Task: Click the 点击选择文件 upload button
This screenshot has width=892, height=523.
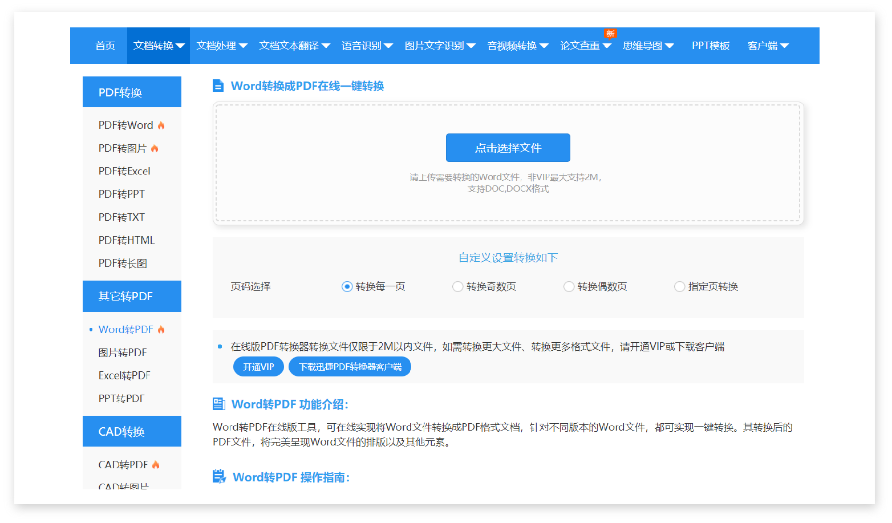Action: click(508, 148)
